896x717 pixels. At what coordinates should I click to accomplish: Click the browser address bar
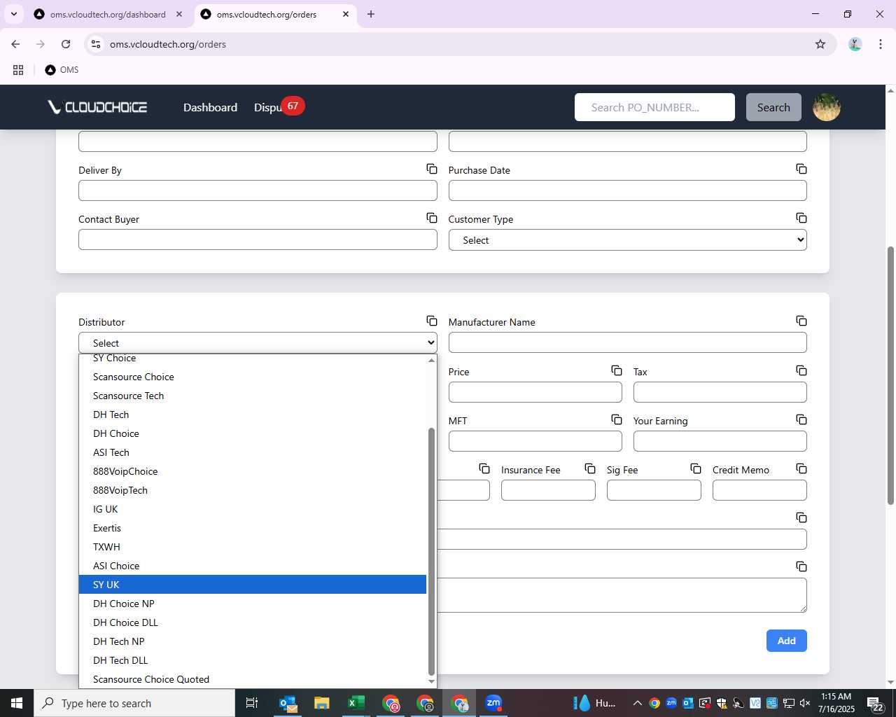(458, 44)
